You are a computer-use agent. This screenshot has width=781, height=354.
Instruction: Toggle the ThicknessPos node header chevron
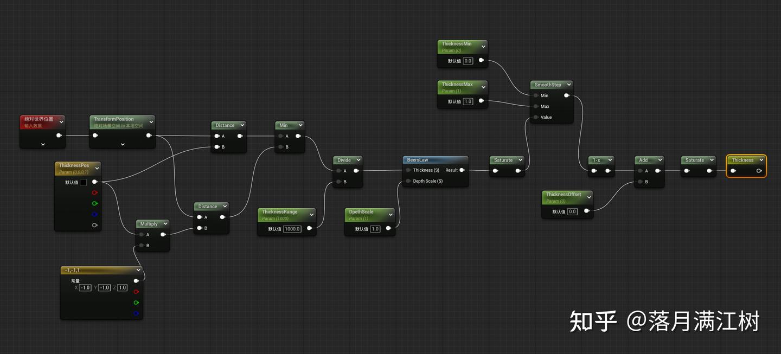click(x=98, y=168)
